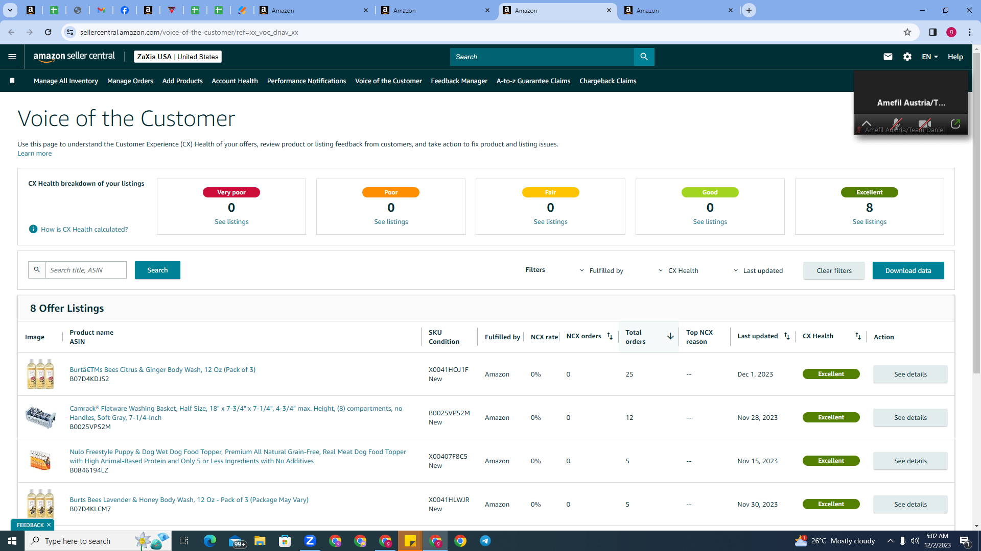Open Help in the Seller Central header

955,57
